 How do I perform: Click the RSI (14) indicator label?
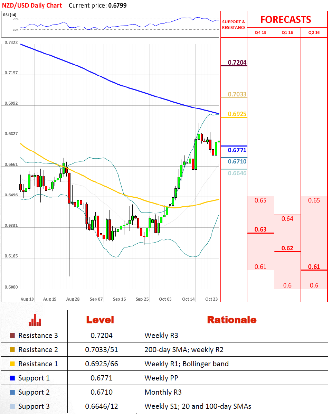click(x=10, y=15)
